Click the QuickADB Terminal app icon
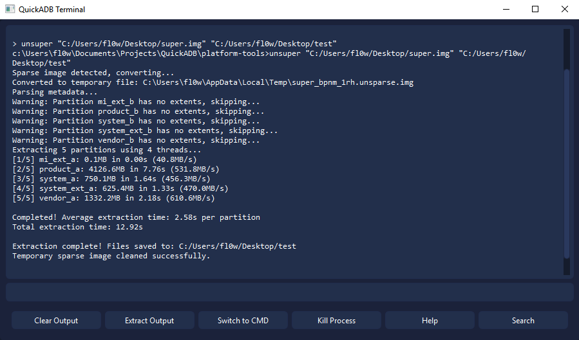The width and height of the screenshot is (579, 340). (10, 9)
